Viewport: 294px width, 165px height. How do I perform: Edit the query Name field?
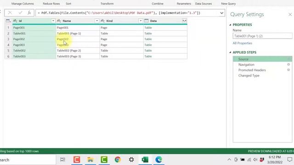[x=262, y=36]
